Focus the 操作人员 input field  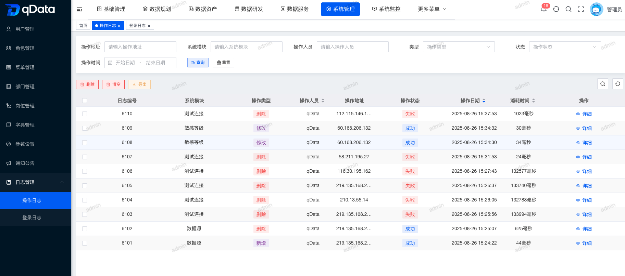pyautogui.click(x=353, y=47)
